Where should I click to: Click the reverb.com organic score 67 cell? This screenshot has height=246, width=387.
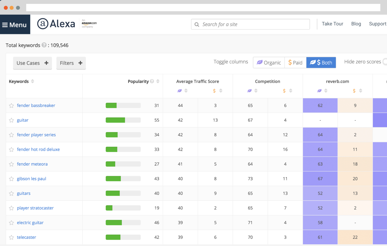click(x=320, y=179)
